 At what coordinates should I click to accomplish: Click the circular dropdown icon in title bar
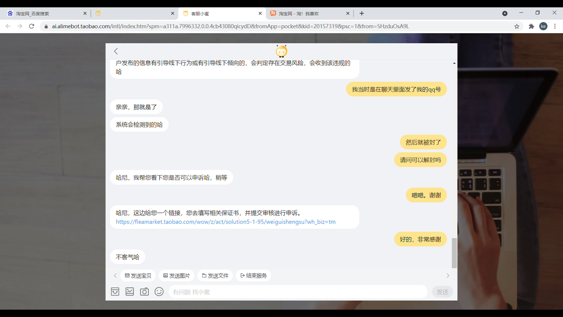point(505,14)
